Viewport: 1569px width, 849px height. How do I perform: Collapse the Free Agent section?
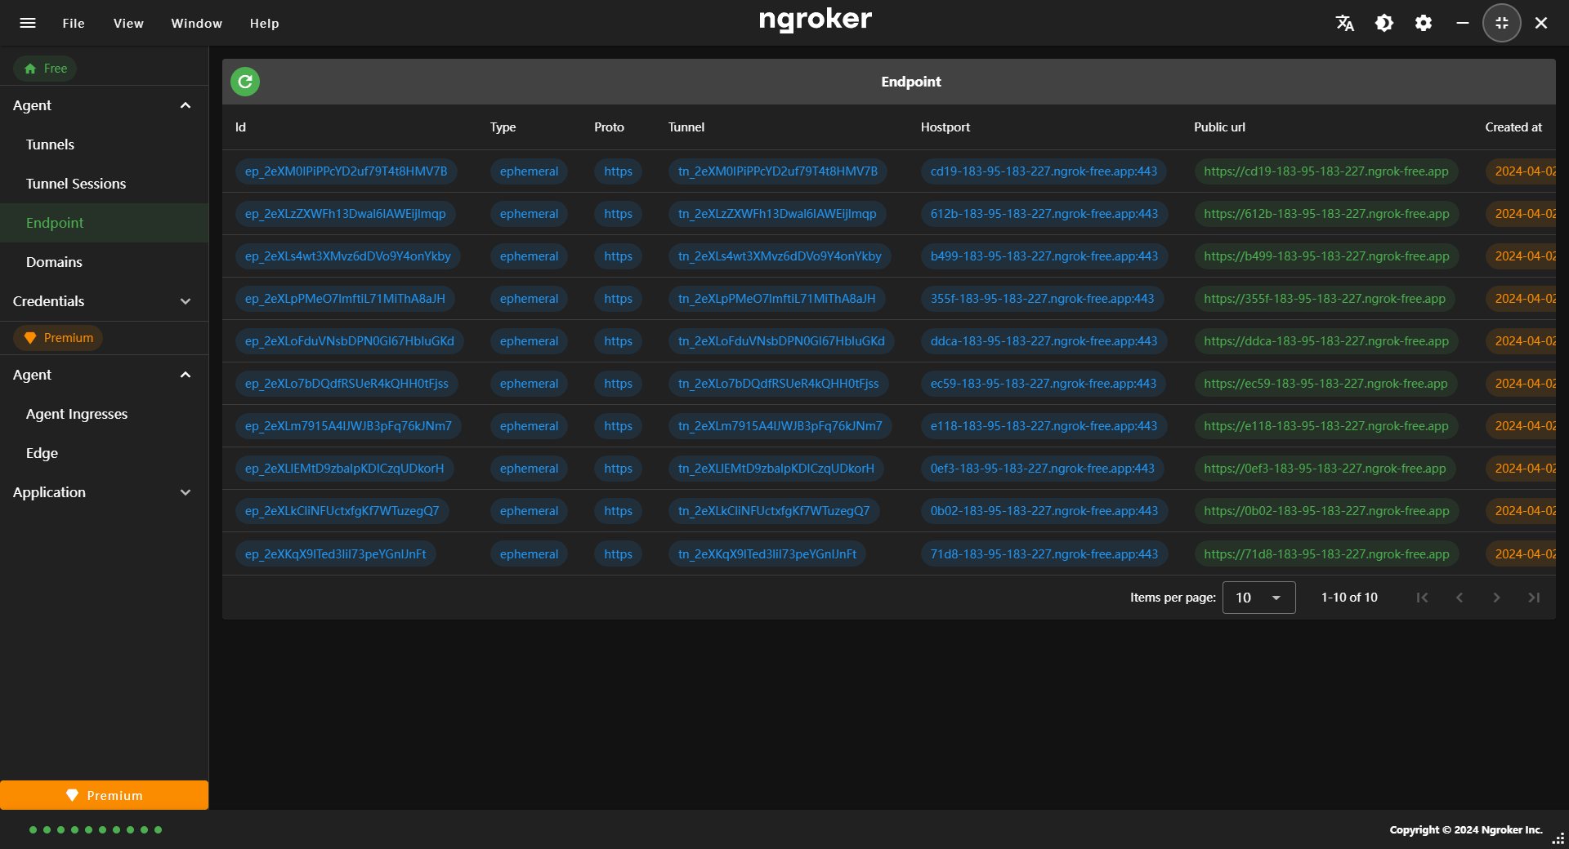pos(104,105)
